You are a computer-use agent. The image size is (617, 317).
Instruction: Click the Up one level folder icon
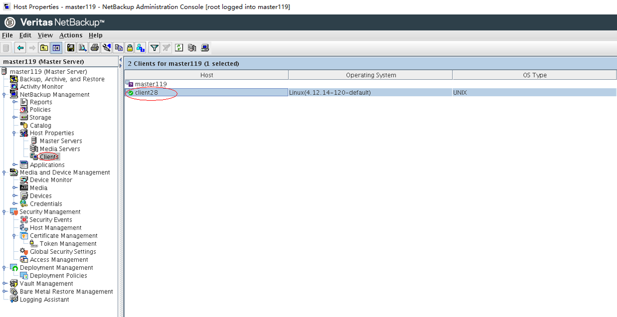(x=44, y=48)
